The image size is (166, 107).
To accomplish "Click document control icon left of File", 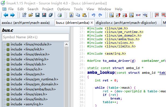I will 4,9.
